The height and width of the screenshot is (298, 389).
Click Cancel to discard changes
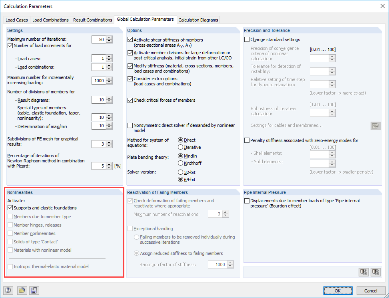(371, 290)
